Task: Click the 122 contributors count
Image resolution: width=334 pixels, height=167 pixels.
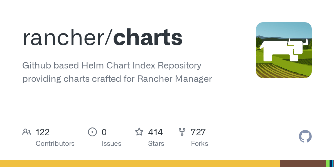Action: [x=43, y=132]
